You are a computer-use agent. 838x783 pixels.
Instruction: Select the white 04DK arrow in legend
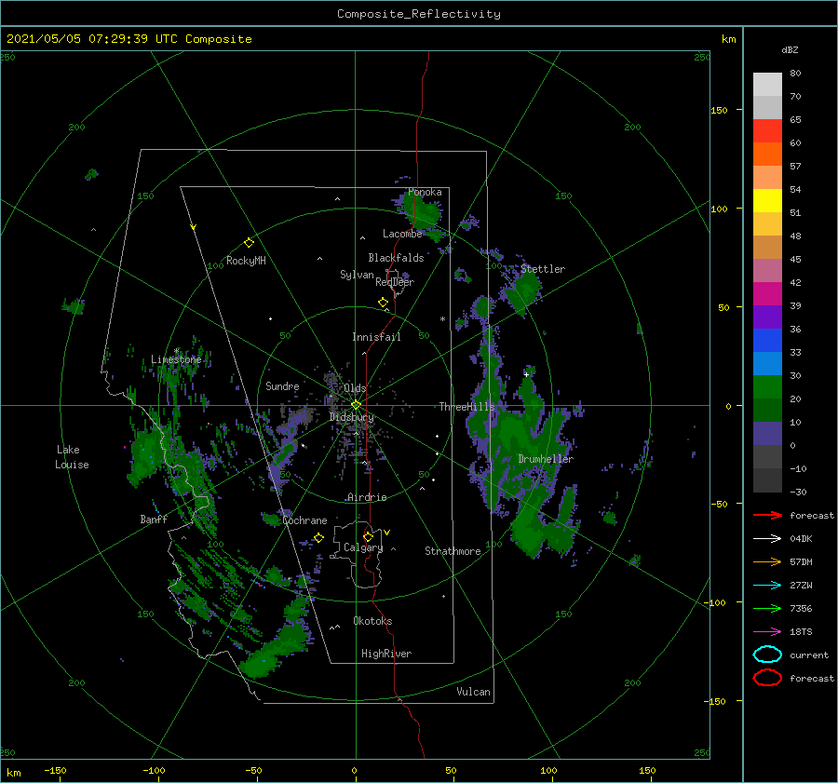click(x=767, y=538)
